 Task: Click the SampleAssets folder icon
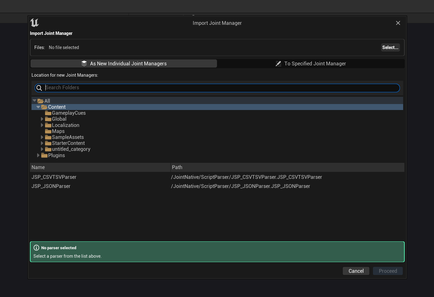tap(48, 137)
